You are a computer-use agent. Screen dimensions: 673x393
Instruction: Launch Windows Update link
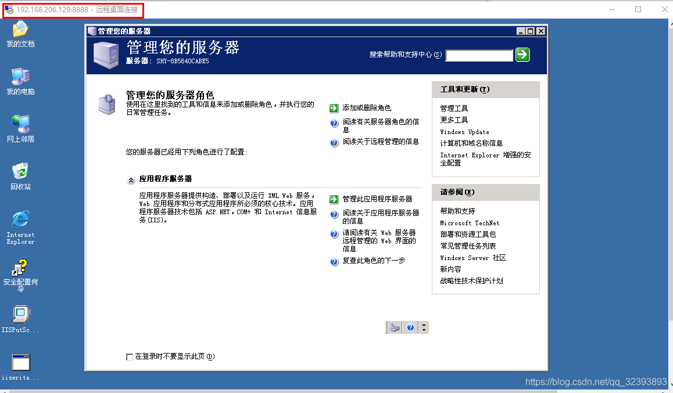tap(464, 132)
